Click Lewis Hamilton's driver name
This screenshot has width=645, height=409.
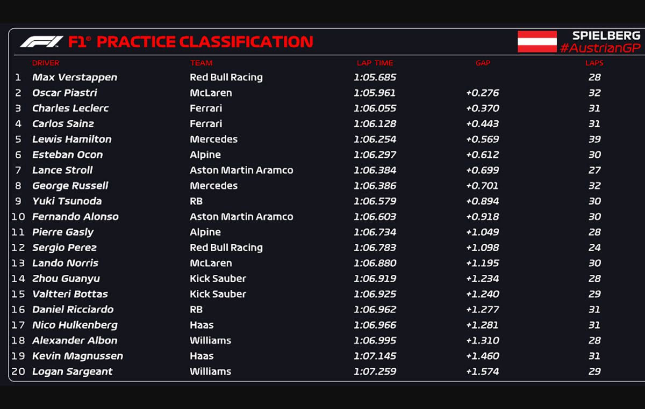(72, 139)
